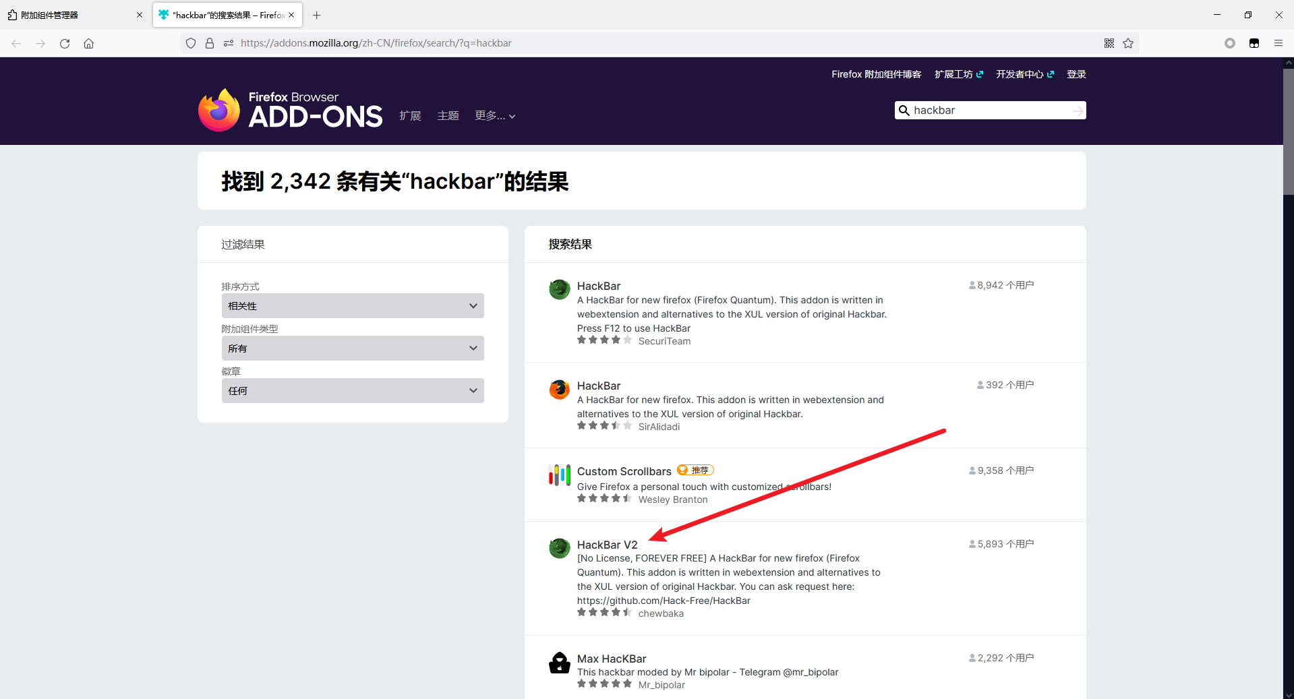This screenshot has height=699, width=1294.
Task: Click the search magnifier icon
Action: [x=904, y=111]
